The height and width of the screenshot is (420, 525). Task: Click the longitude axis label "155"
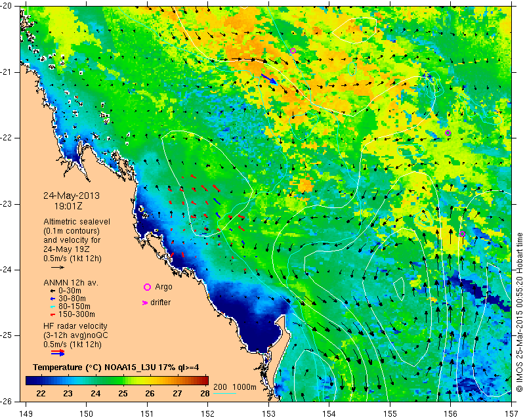[390, 414]
